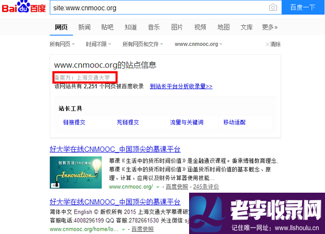This screenshot has height=234, width=325.
Task: Expand the 所有网页 filter dropdown
Action: (x=62, y=44)
